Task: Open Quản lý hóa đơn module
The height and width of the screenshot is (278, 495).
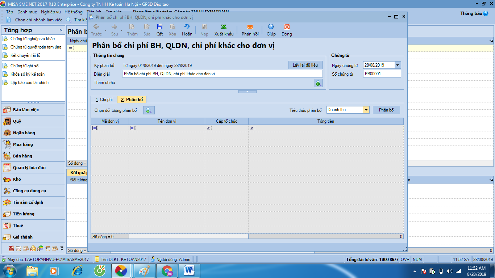Action: 33,168
